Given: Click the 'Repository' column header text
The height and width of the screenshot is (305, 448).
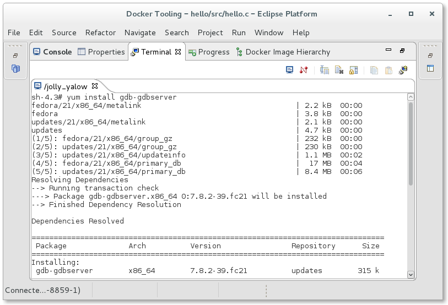Looking at the screenshot, I should click(x=313, y=246).
